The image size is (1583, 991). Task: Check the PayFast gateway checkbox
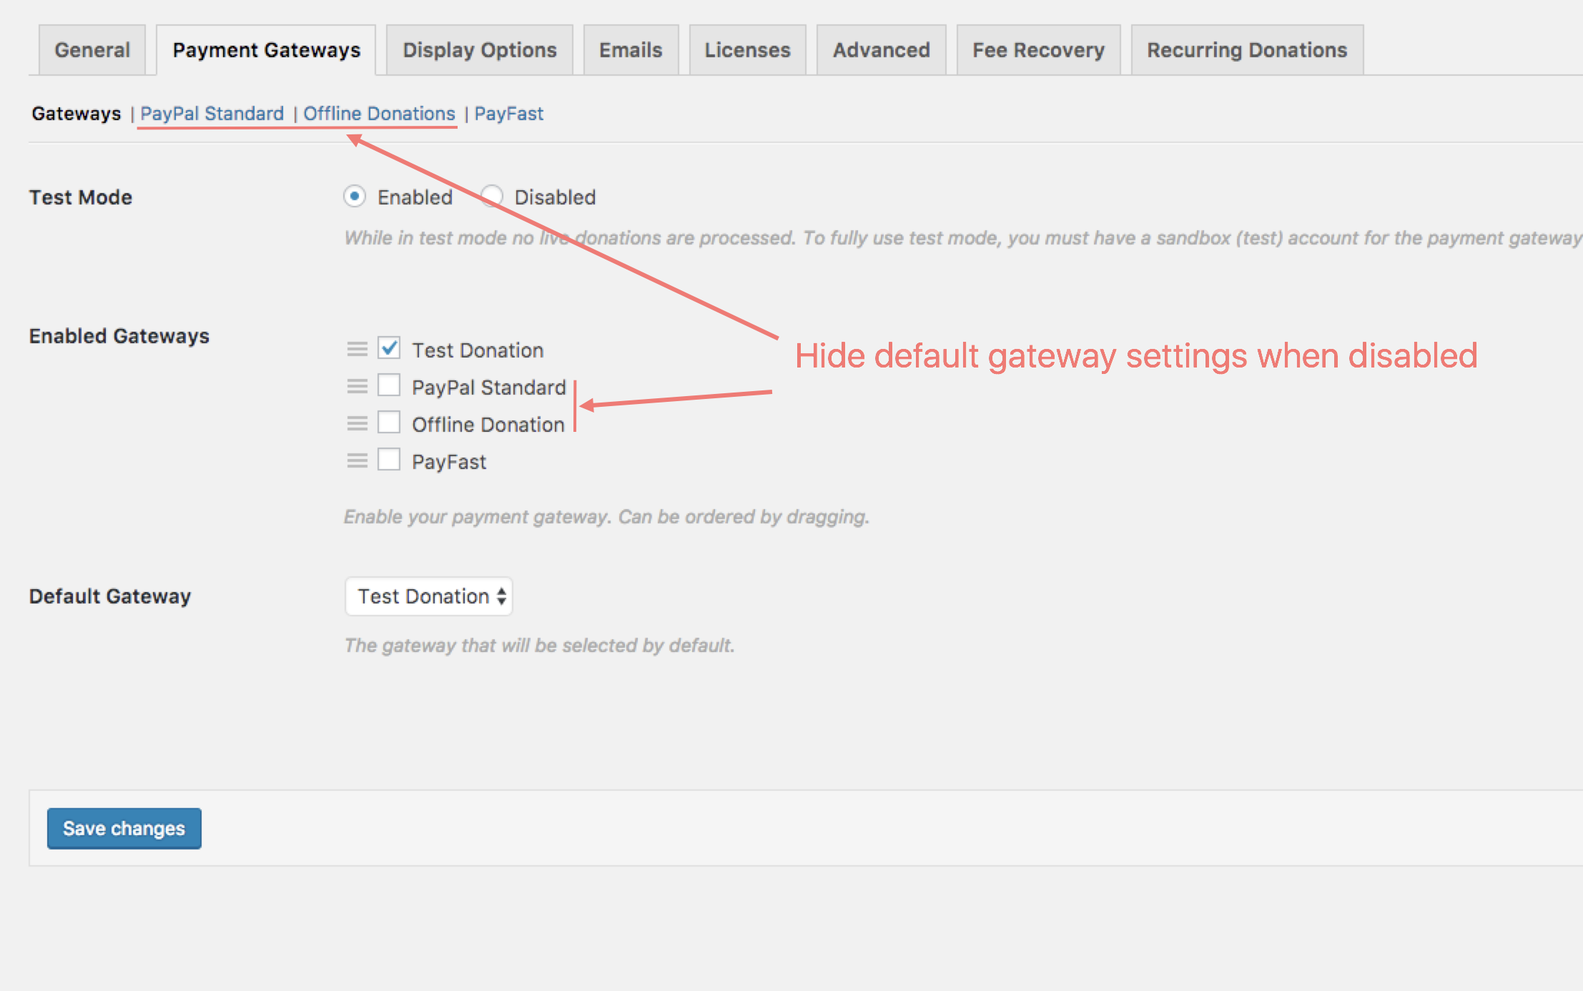[389, 460]
